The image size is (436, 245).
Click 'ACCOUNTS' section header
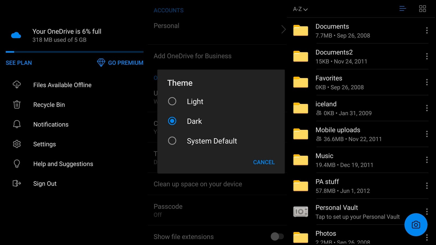coord(168,10)
